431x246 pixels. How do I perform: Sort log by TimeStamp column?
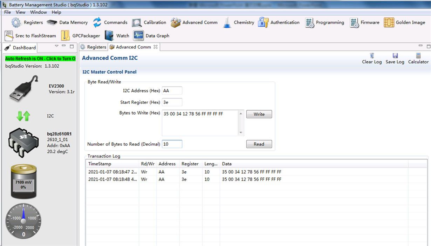click(112, 164)
